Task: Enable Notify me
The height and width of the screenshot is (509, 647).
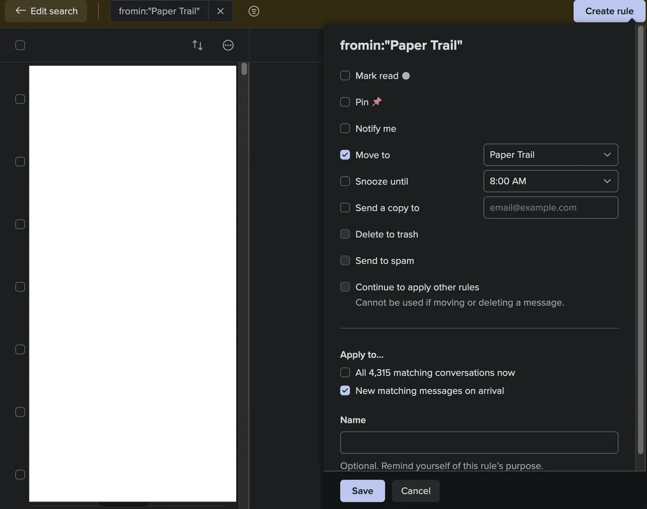Action: pyautogui.click(x=345, y=128)
